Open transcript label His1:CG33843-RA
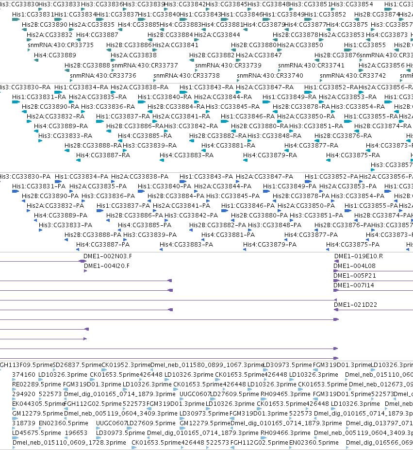The height and width of the screenshot is (450, 413). click(x=206, y=87)
